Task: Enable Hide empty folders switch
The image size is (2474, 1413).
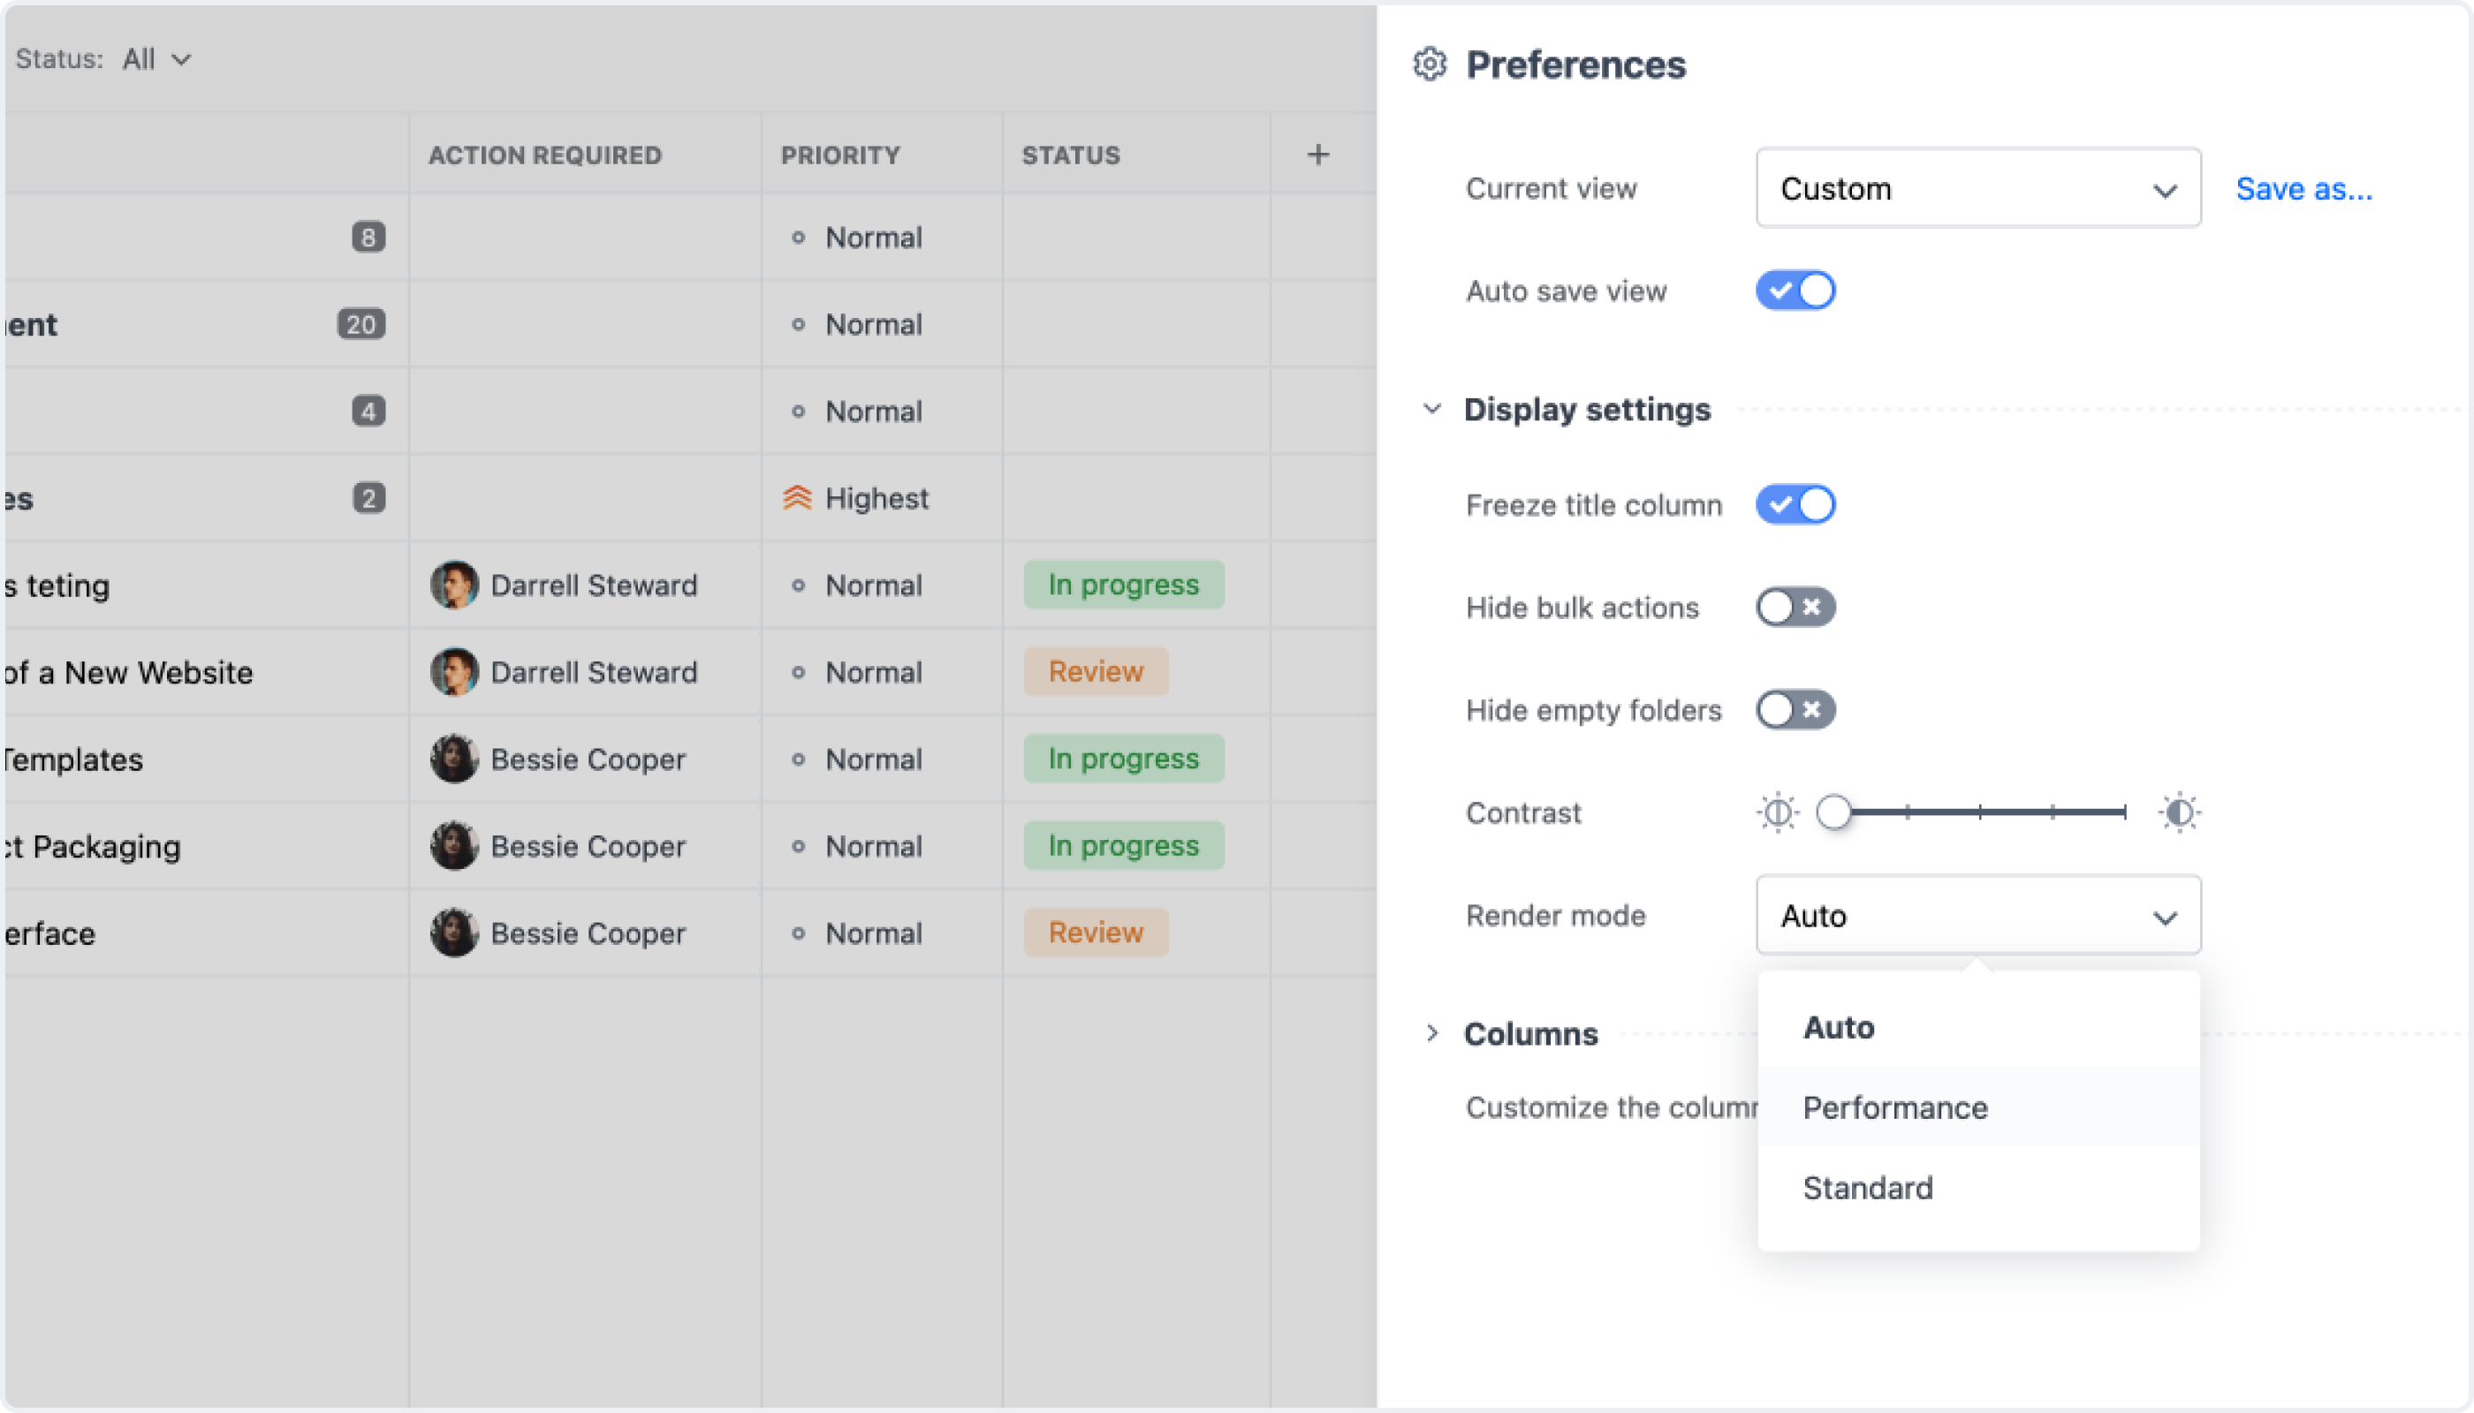Action: pyautogui.click(x=1795, y=710)
